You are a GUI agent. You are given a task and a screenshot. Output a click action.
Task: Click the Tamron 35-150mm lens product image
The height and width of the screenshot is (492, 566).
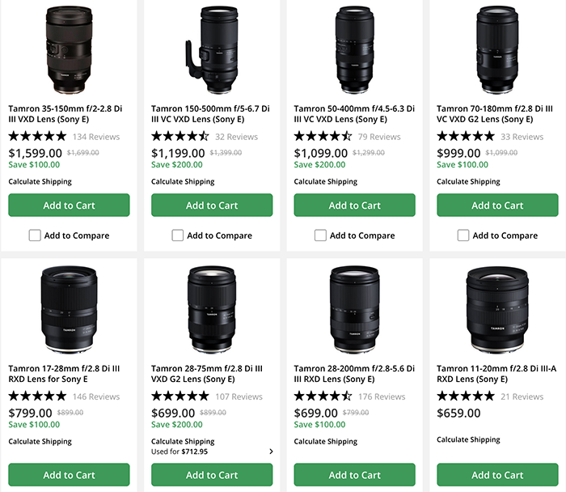69,50
